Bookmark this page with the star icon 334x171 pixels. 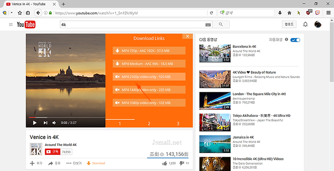pyautogui.click(x=20, y=13)
